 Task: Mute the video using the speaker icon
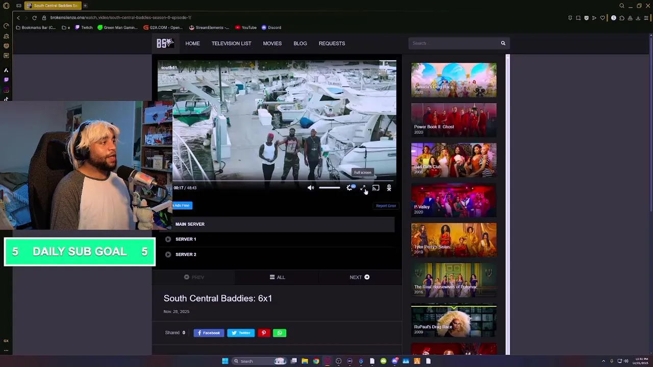(x=311, y=188)
